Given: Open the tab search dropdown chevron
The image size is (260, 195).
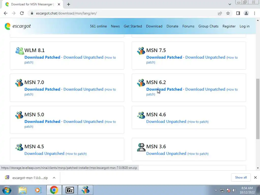Looking at the screenshot, I should pos(230,4).
